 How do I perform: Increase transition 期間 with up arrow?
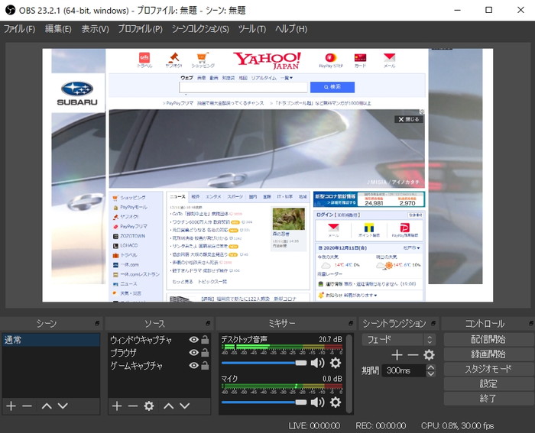(x=431, y=367)
